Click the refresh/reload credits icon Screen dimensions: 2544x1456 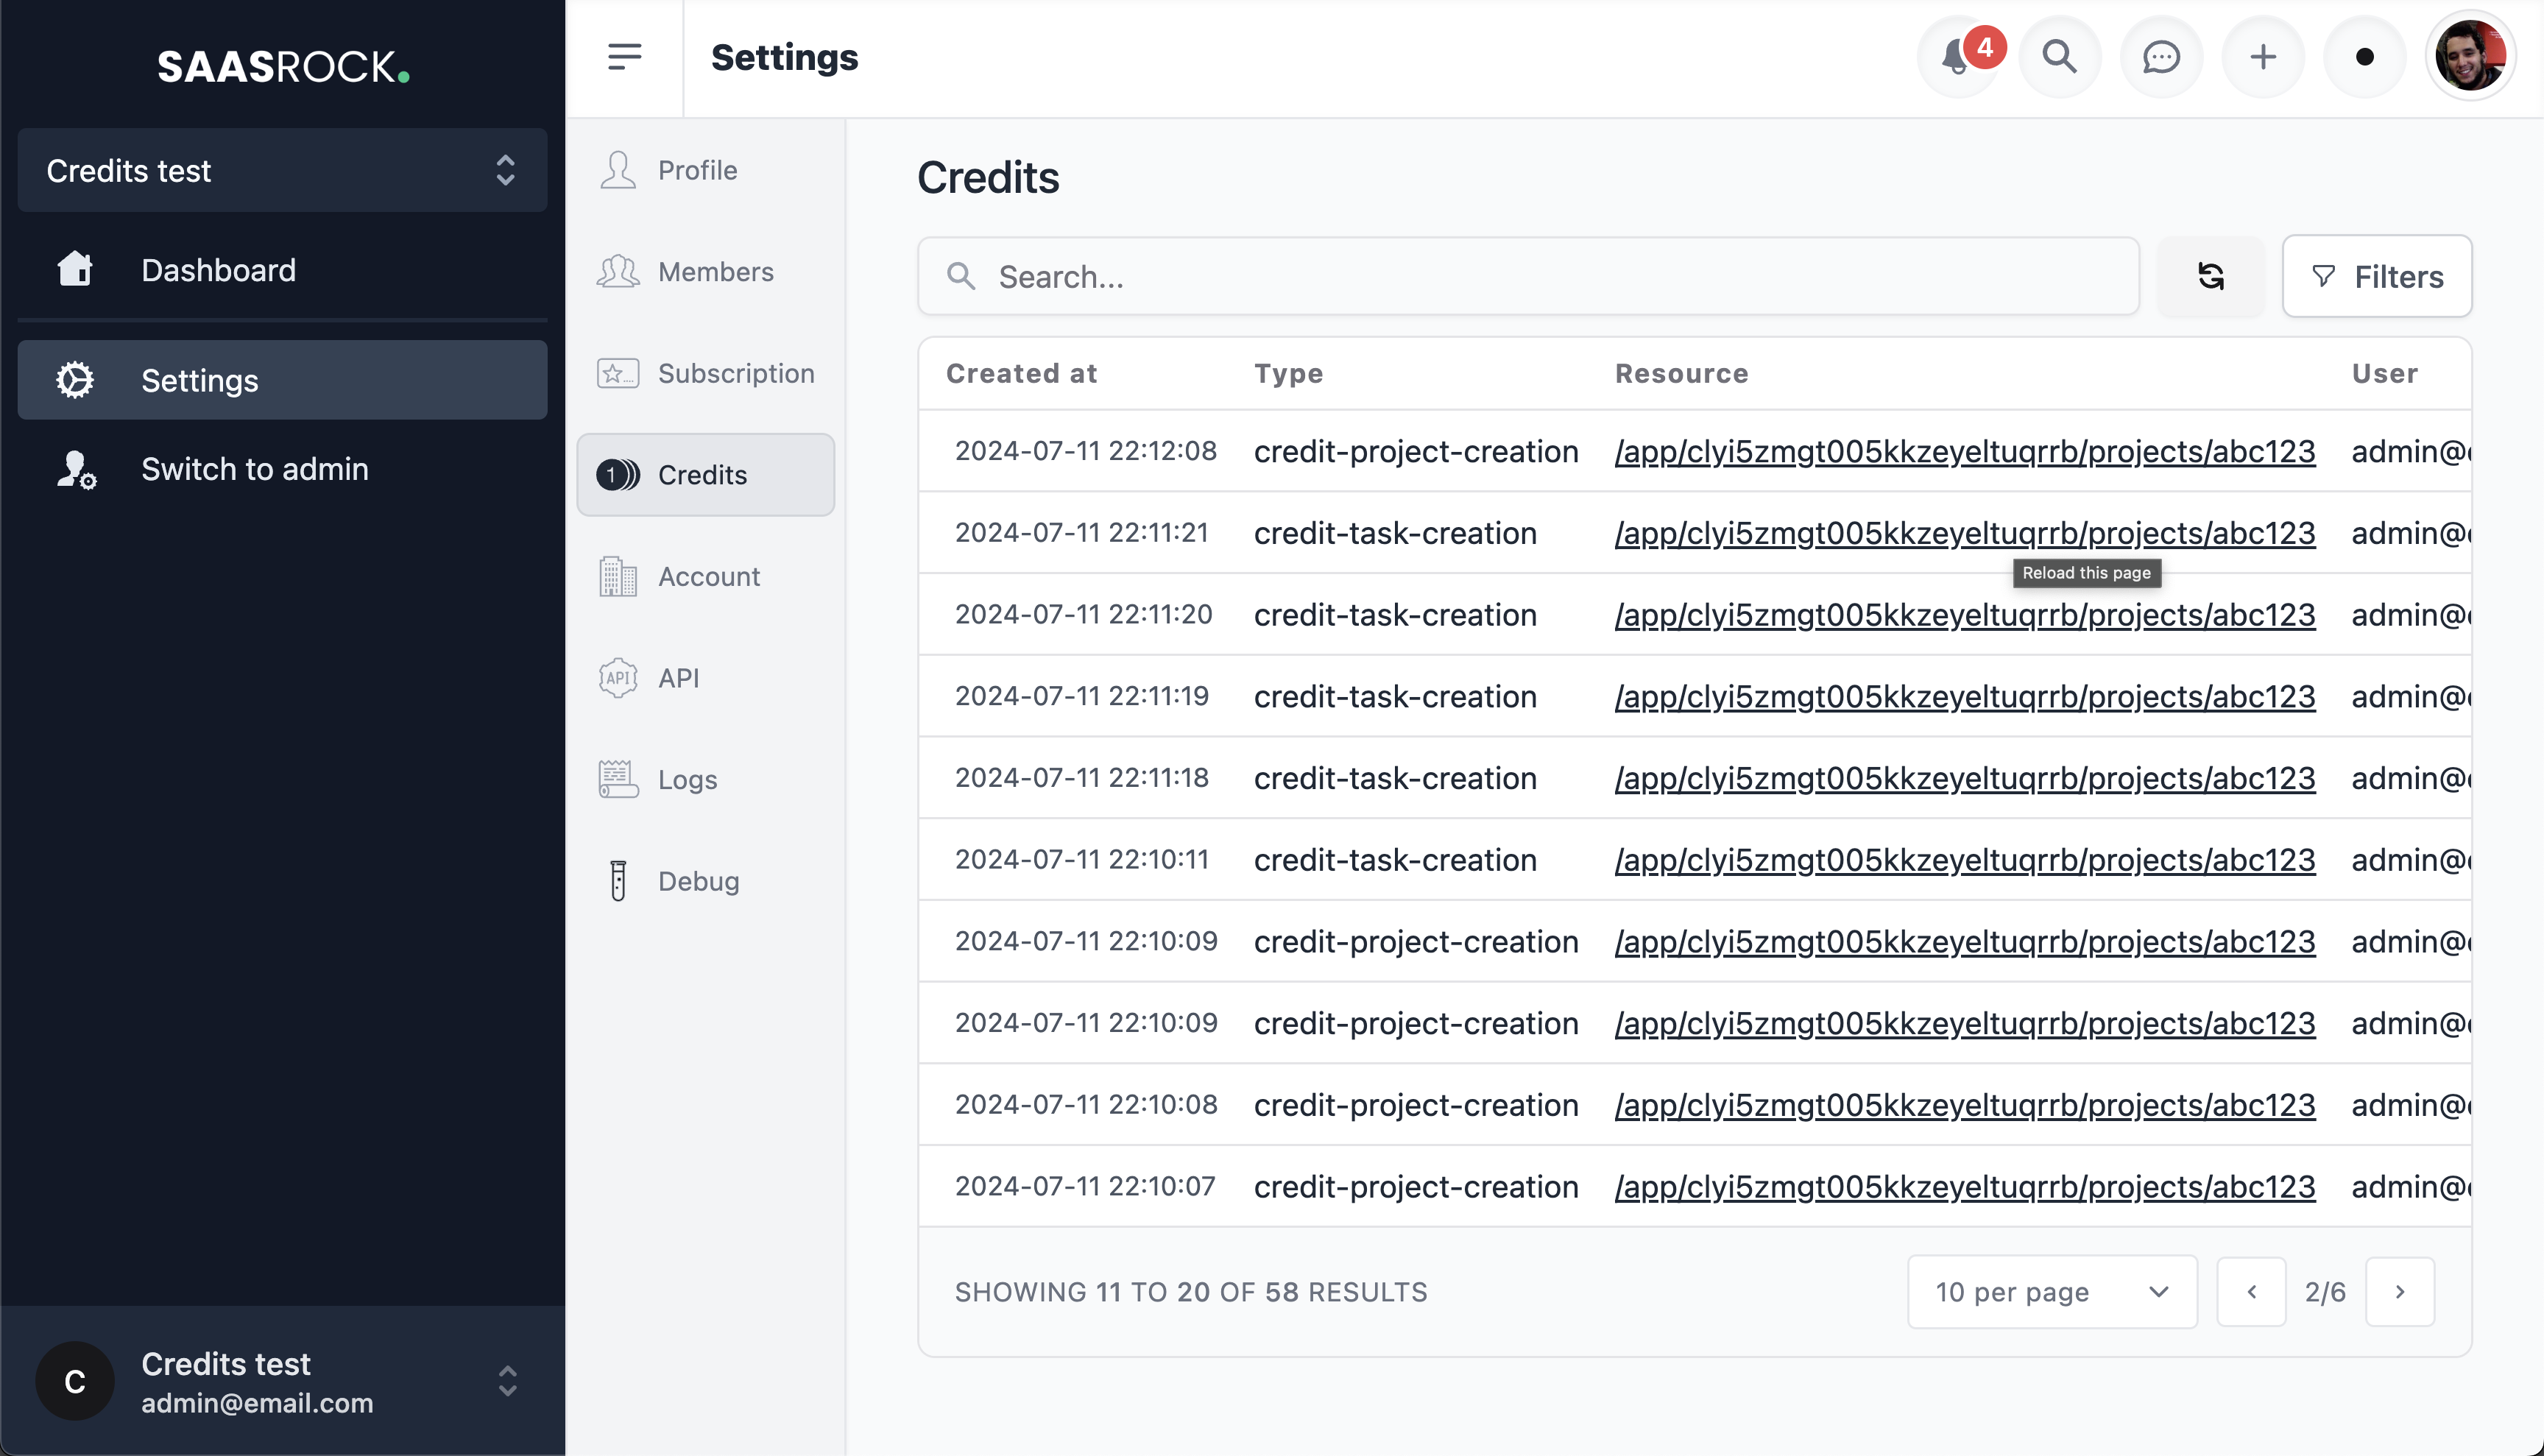point(2211,276)
